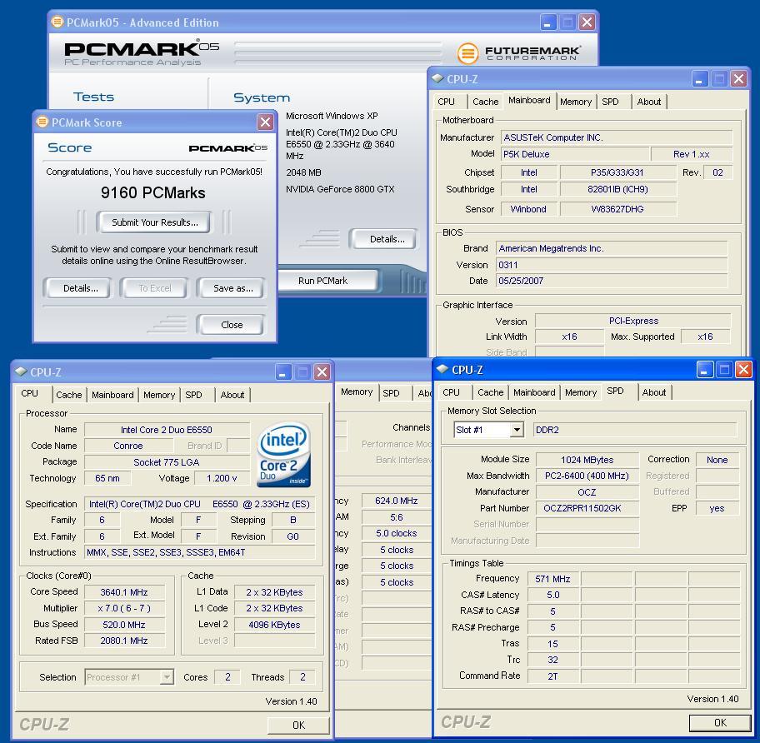Image resolution: width=760 pixels, height=743 pixels.
Task: Click the EPP yes value field
Action: (x=717, y=508)
